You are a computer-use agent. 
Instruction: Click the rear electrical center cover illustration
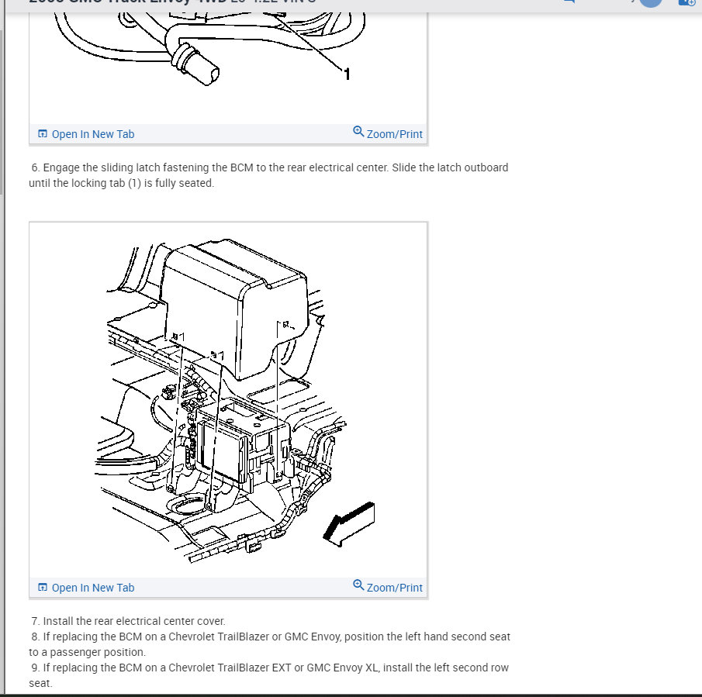pos(228,400)
